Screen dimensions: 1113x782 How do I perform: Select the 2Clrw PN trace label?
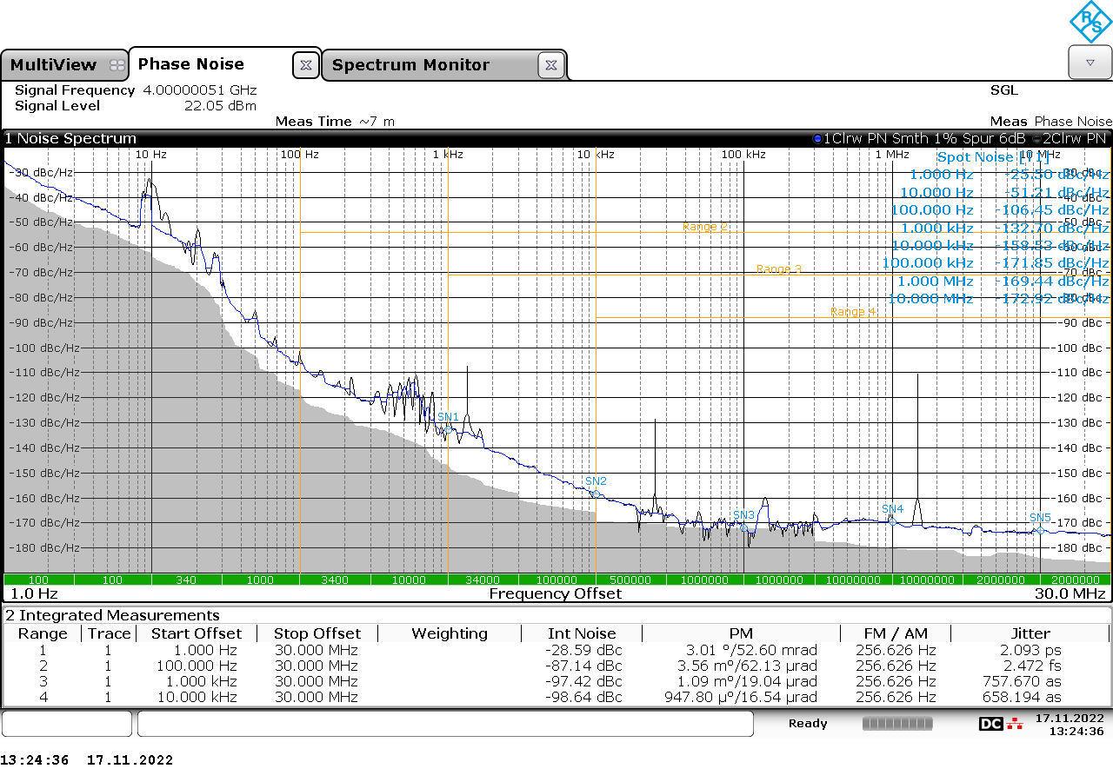point(1075,139)
